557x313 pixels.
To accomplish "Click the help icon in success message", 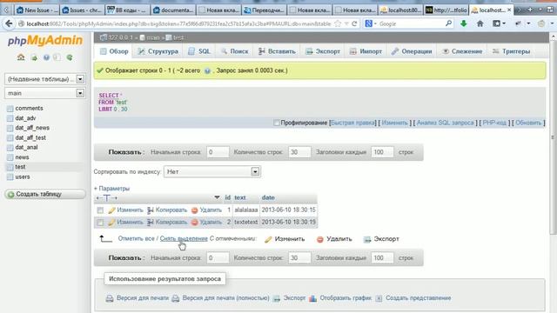I will coord(207,71).
